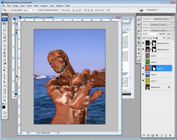This screenshot has height=140, width=177.
Task: Click the Go to Bridge icon
Action: pos(142,10)
